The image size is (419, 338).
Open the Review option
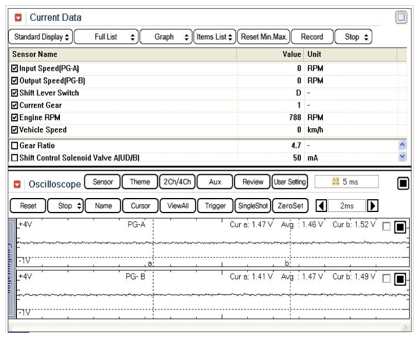pyautogui.click(x=253, y=182)
